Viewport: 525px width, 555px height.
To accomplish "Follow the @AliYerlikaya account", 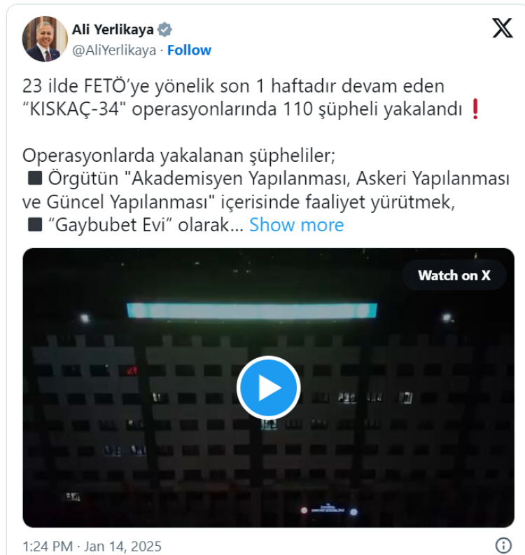I will point(189,50).
